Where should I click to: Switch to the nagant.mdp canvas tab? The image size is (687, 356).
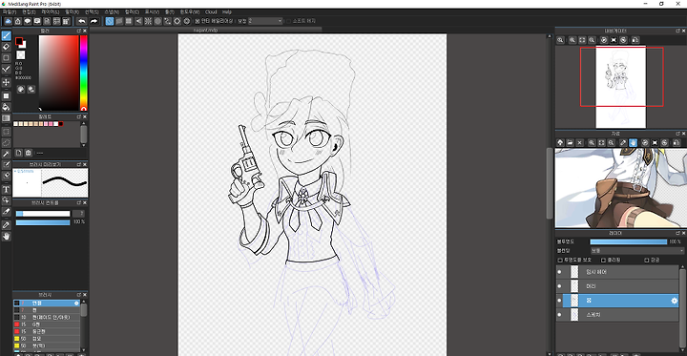click(x=206, y=30)
